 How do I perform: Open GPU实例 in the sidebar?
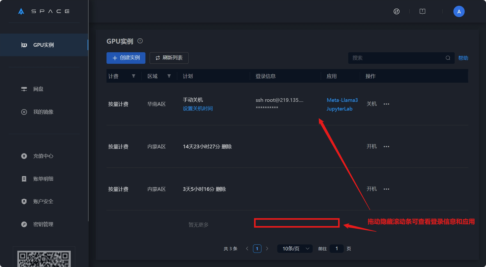(44, 45)
